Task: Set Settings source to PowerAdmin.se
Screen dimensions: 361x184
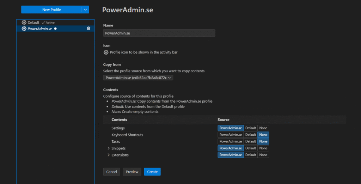Action: tap(231, 128)
